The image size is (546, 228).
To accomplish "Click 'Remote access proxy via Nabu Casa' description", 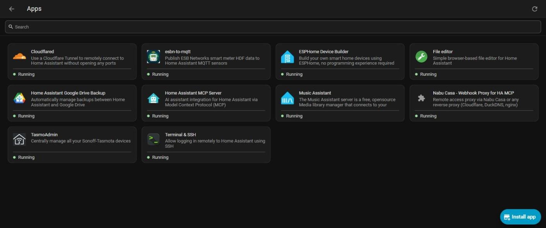I will tap(476, 102).
